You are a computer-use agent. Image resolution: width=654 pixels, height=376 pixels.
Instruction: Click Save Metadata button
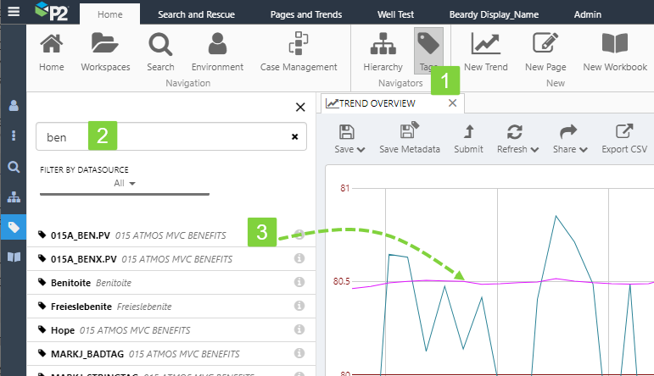pos(409,139)
